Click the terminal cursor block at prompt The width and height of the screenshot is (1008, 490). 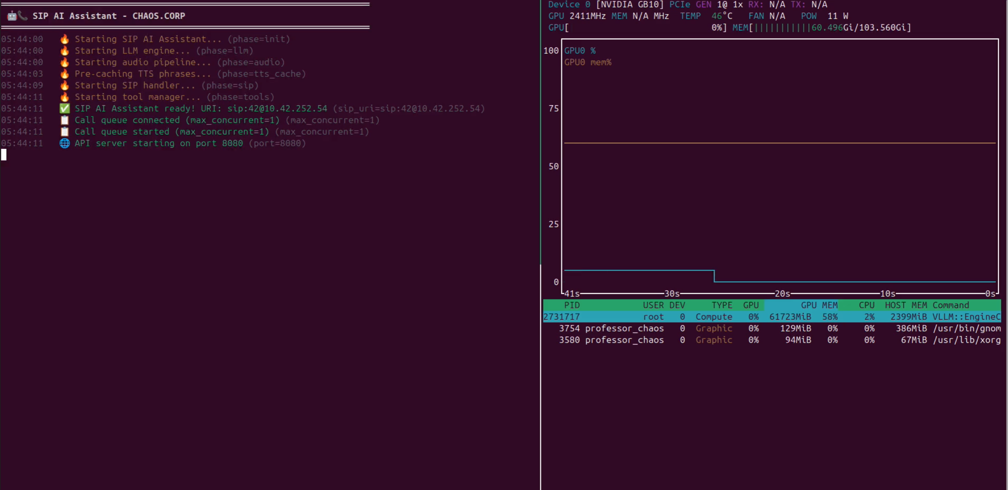point(4,155)
